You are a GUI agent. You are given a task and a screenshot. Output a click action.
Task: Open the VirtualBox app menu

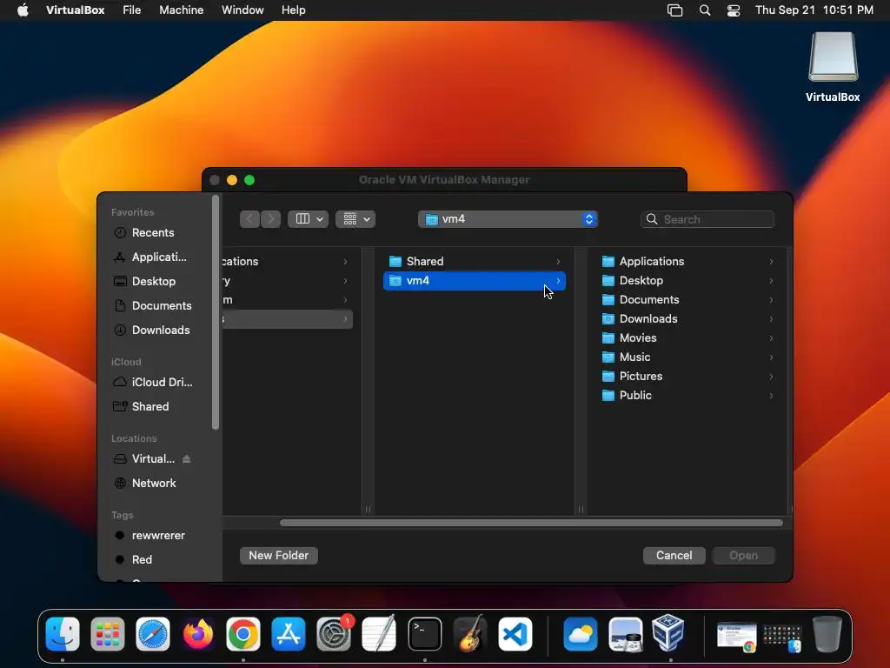(x=75, y=10)
